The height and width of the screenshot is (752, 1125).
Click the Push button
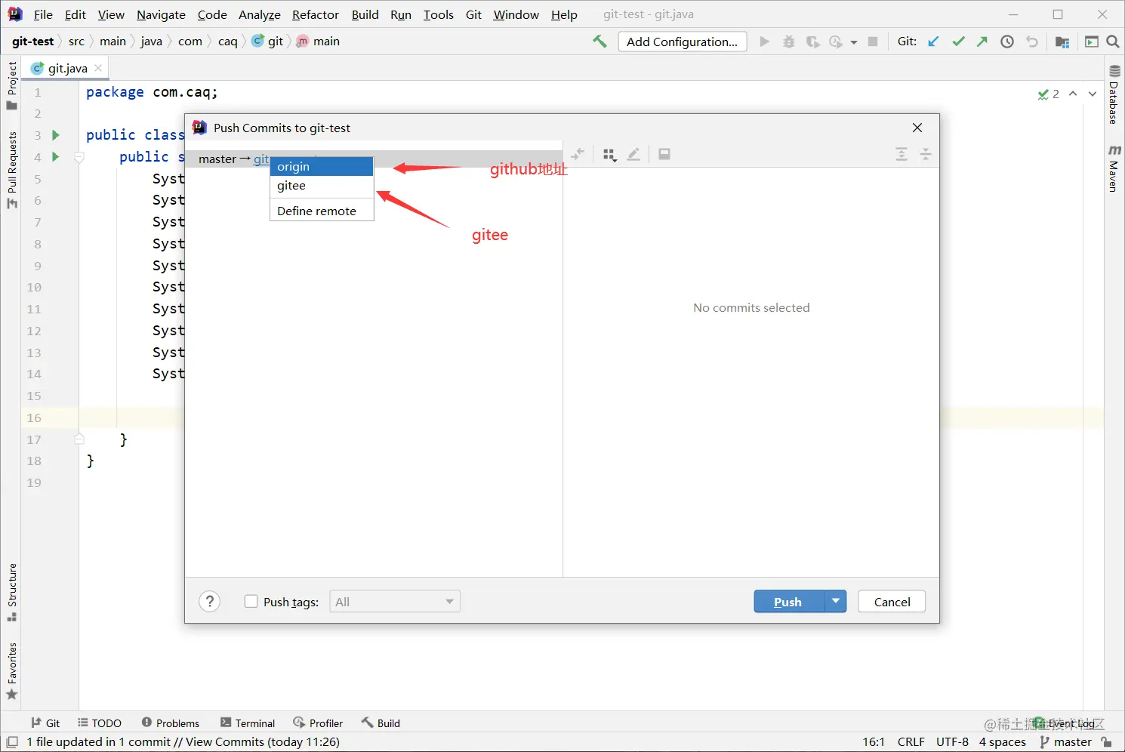click(788, 602)
